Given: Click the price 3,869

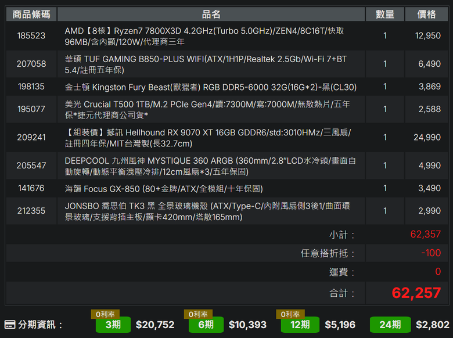Looking at the screenshot, I should tap(430, 87).
